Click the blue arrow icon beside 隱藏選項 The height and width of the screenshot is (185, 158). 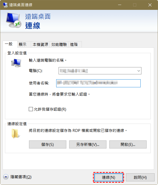click(x=6, y=177)
